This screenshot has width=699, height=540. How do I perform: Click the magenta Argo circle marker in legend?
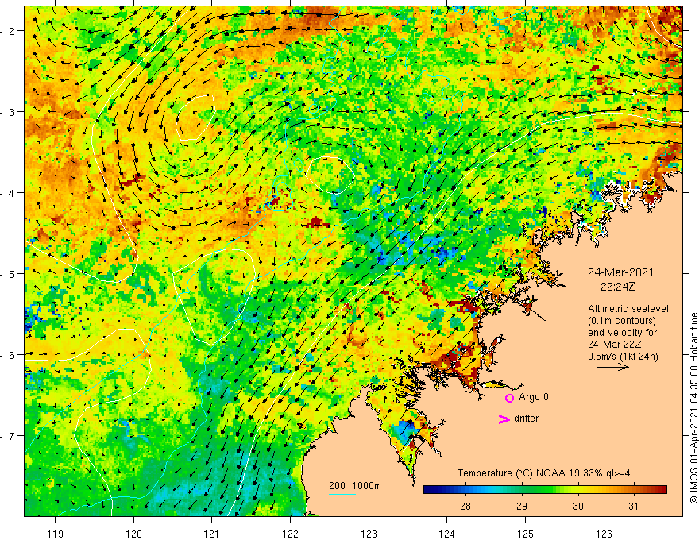[x=509, y=398]
